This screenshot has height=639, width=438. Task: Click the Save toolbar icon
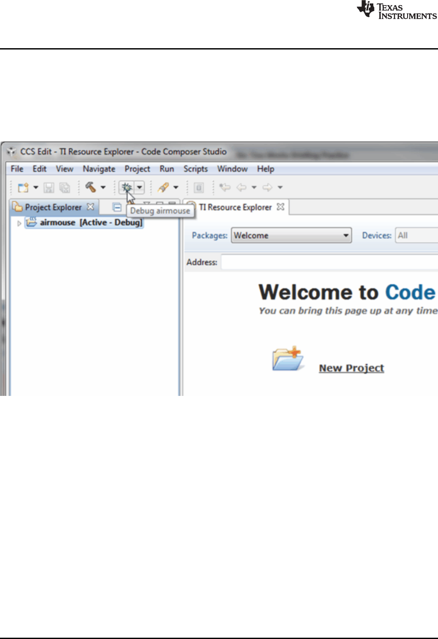click(49, 188)
